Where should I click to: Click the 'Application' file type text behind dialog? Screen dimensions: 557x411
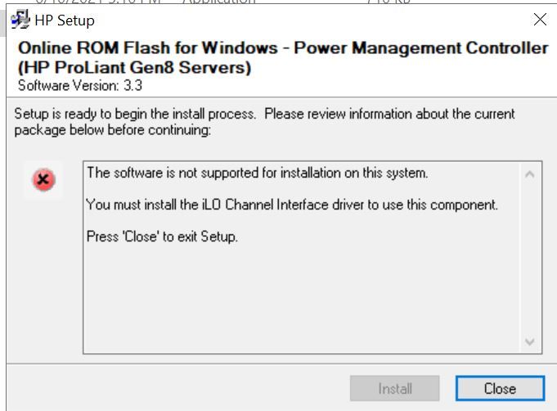[218, 2]
